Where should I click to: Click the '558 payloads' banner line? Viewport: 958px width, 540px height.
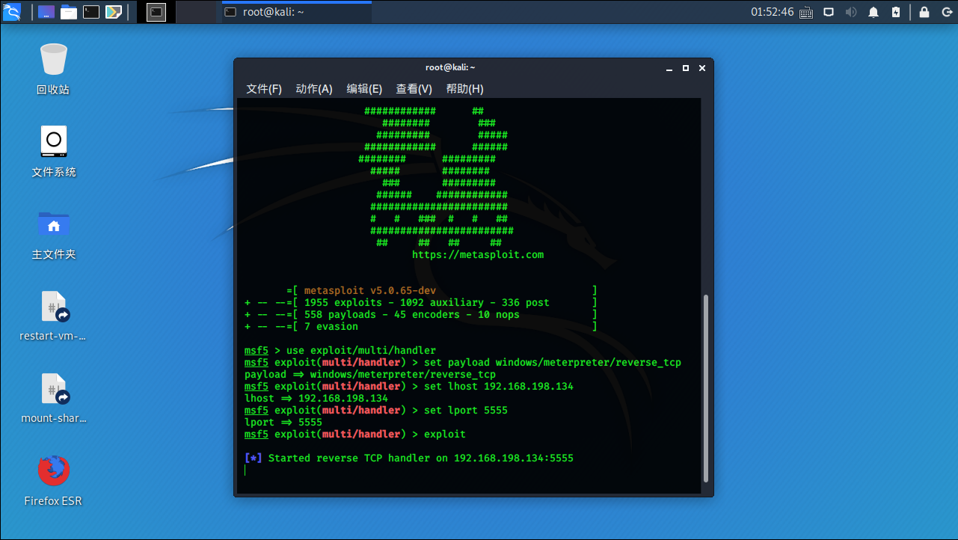click(x=421, y=315)
